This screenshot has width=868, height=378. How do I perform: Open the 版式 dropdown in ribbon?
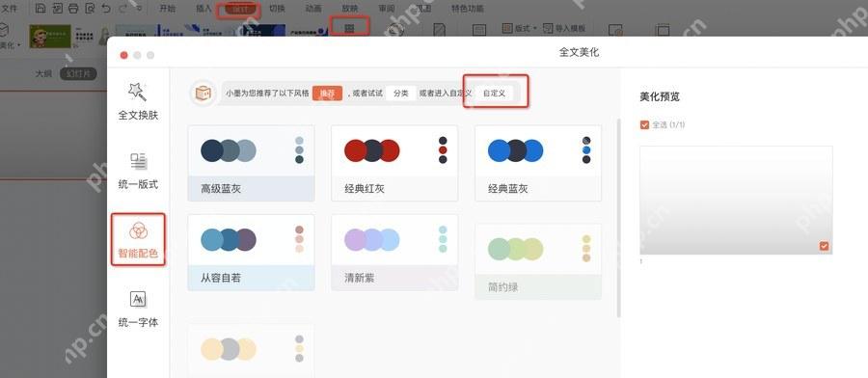click(x=519, y=28)
